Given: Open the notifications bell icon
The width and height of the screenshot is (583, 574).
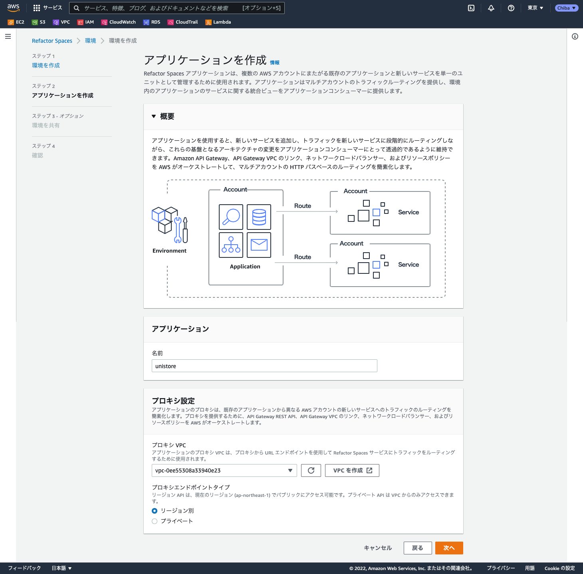Looking at the screenshot, I should point(491,8).
